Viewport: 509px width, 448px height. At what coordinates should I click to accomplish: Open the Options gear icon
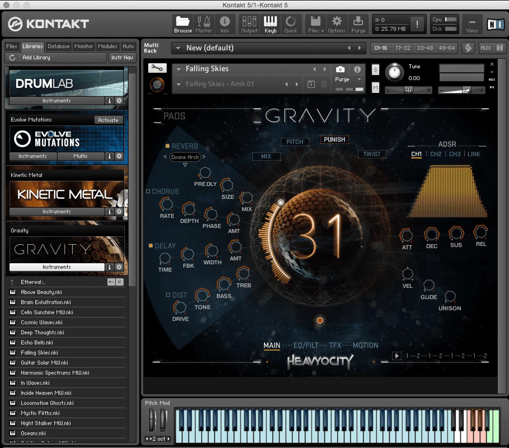336,24
